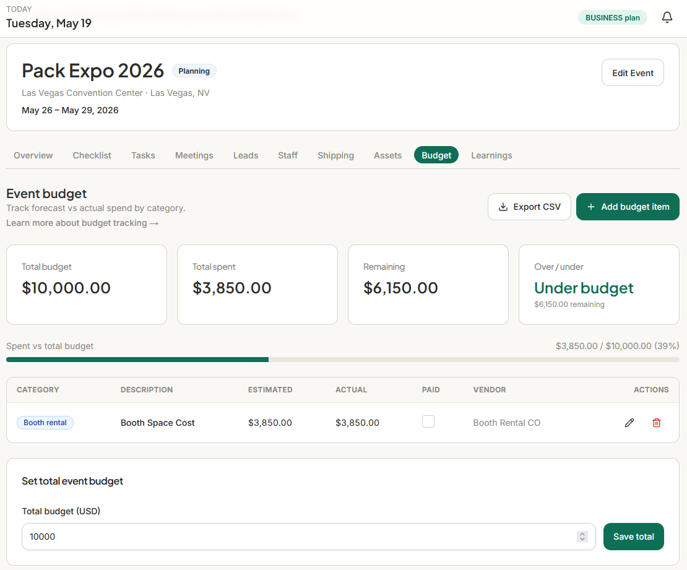Go to the Learnings tab
This screenshot has width=687, height=570.
[491, 155]
